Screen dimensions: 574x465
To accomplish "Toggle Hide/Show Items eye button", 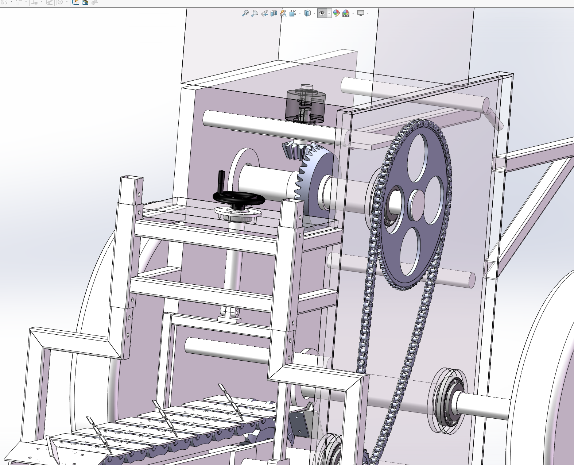I will pyautogui.click(x=322, y=13).
